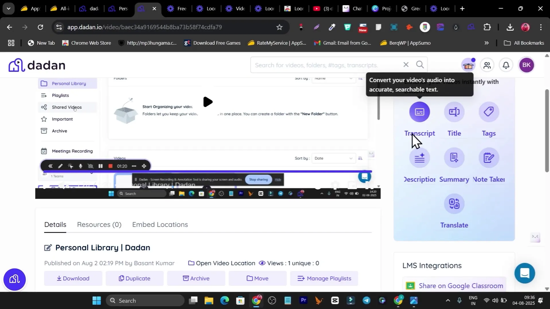550x309 pixels.
Task: Open the BK profile avatar menu
Action: [526, 65]
